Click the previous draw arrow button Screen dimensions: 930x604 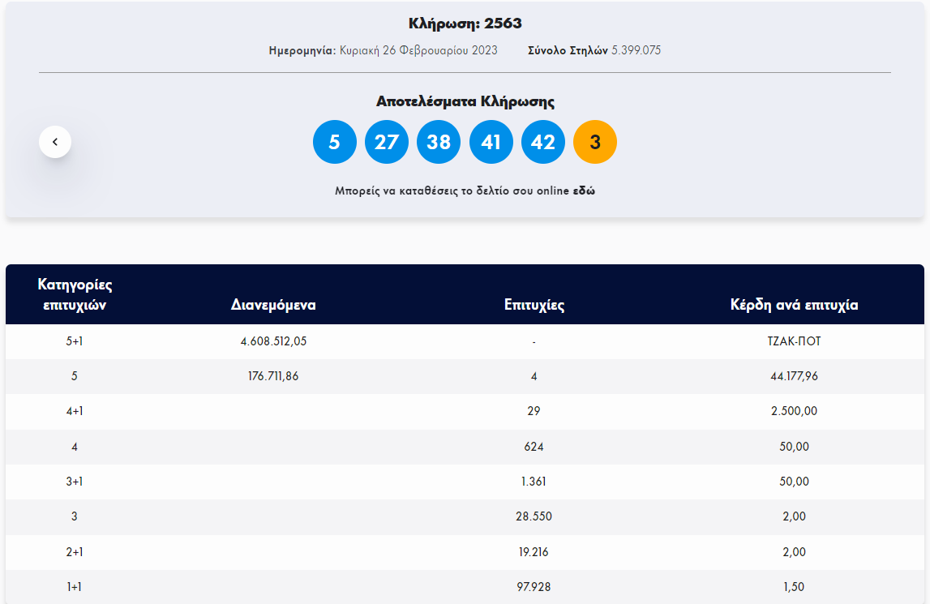pos(55,142)
